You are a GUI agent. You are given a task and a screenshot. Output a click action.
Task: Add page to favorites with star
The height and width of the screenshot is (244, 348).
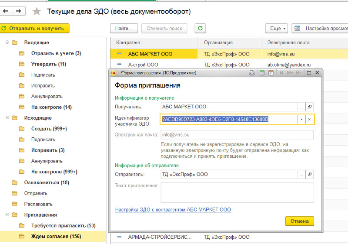coord(37,11)
